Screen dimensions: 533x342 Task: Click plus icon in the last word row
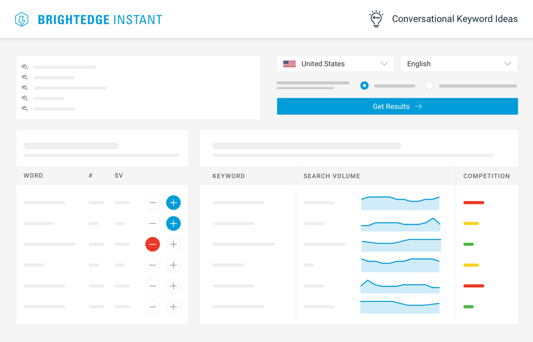coord(173,307)
